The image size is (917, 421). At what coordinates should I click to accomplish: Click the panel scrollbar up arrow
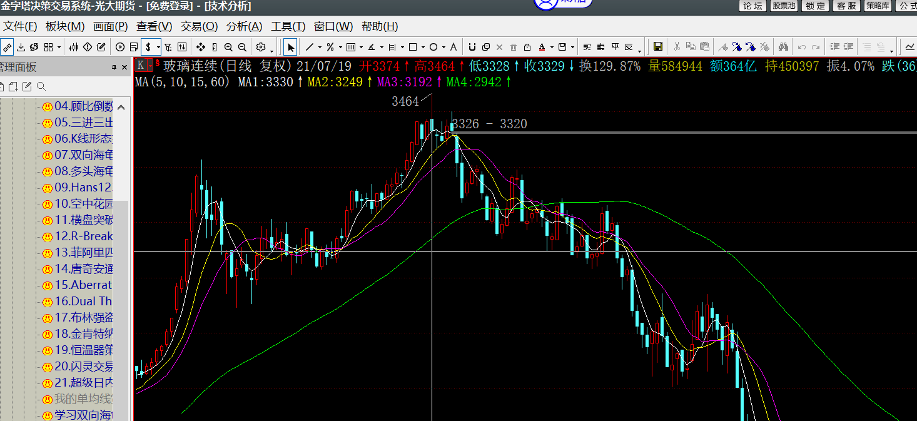121,108
